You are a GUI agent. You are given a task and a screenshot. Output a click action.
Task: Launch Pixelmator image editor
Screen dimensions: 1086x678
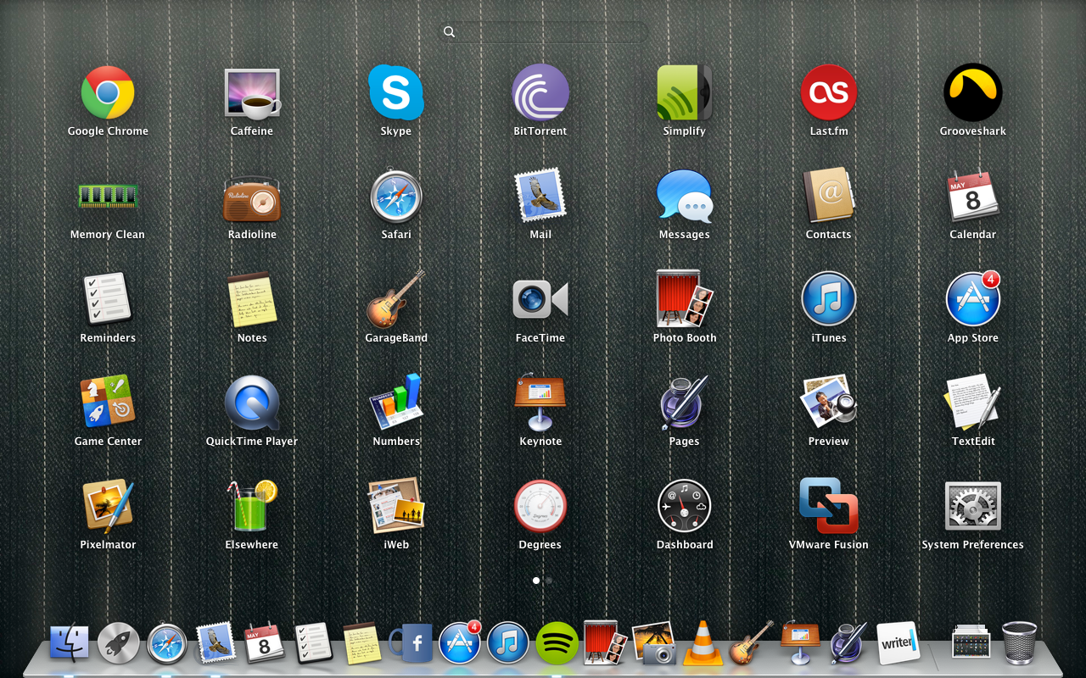pyautogui.click(x=108, y=506)
